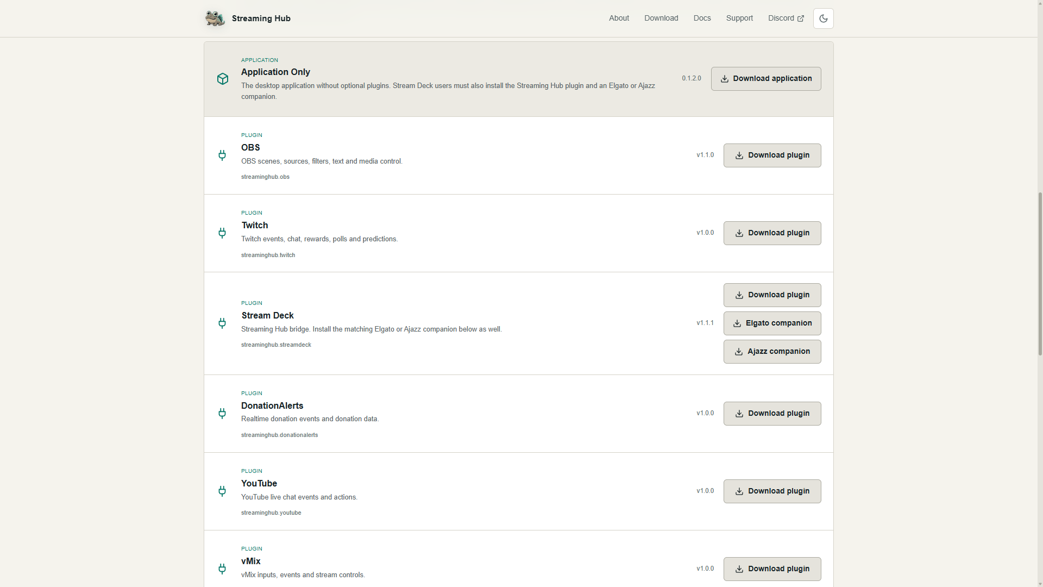This screenshot has width=1043, height=587.
Task: Click the YouTube plugin plug icon
Action: point(222,491)
